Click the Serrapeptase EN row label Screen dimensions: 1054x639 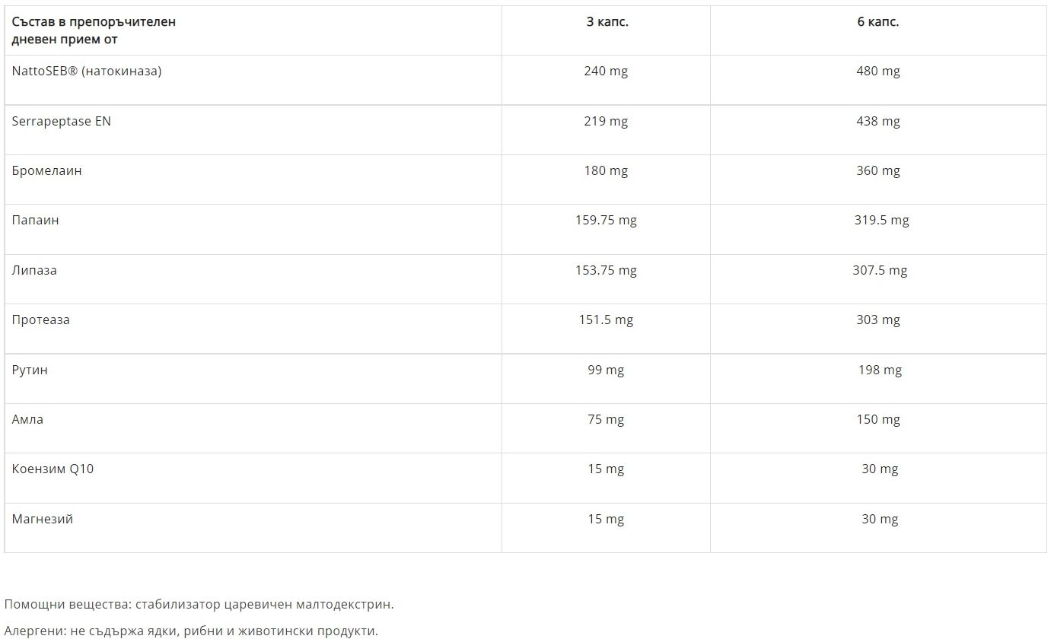pos(62,121)
